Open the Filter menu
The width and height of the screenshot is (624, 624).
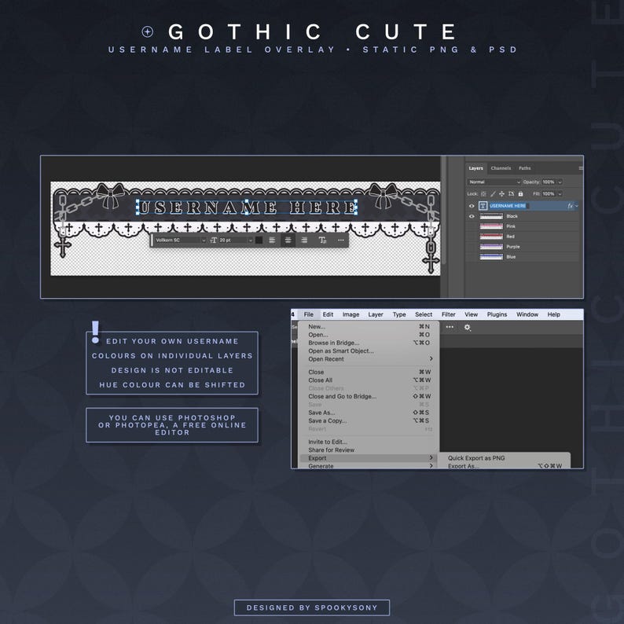pyautogui.click(x=449, y=314)
